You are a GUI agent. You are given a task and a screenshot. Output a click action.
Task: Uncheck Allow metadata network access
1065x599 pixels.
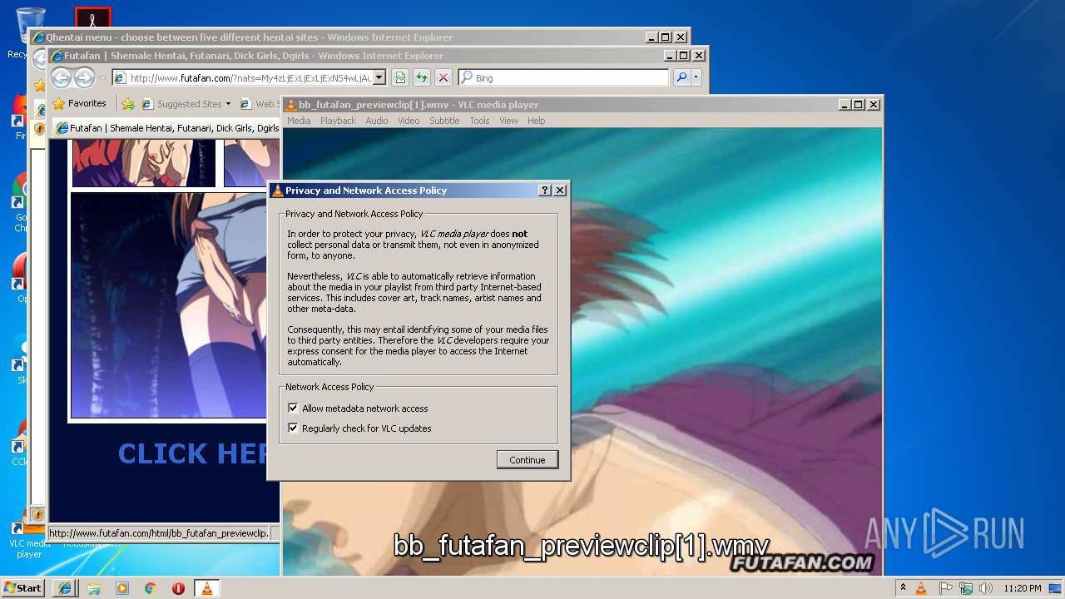[x=293, y=408]
